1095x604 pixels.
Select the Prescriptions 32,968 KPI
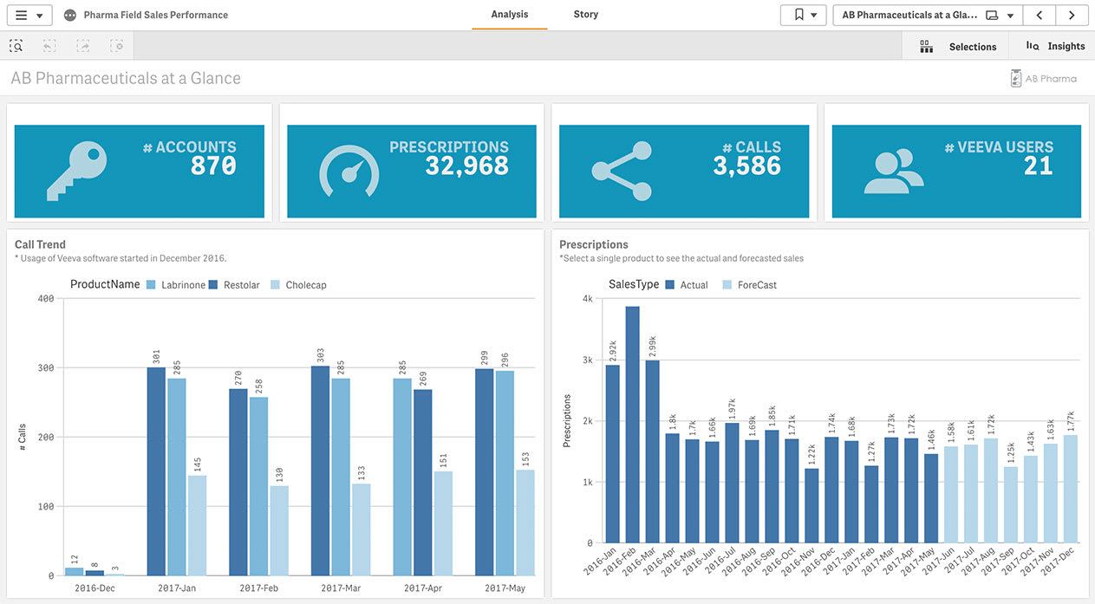tap(412, 172)
